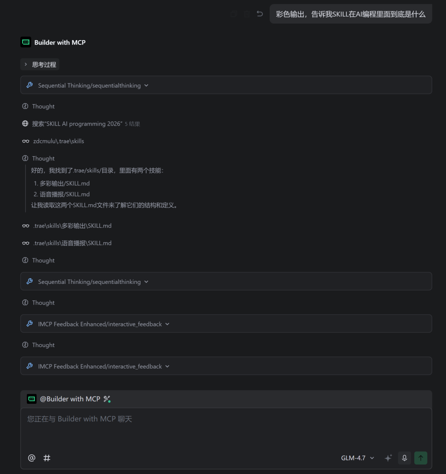
Task: Open the 多彩输出 SKILL.md file reference
Action: click(x=72, y=226)
